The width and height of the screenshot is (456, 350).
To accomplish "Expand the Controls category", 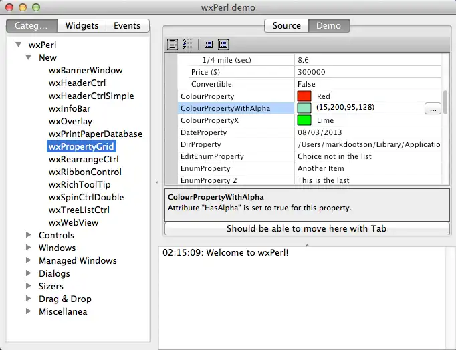I will pyautogui.click(x=29, y=235).
